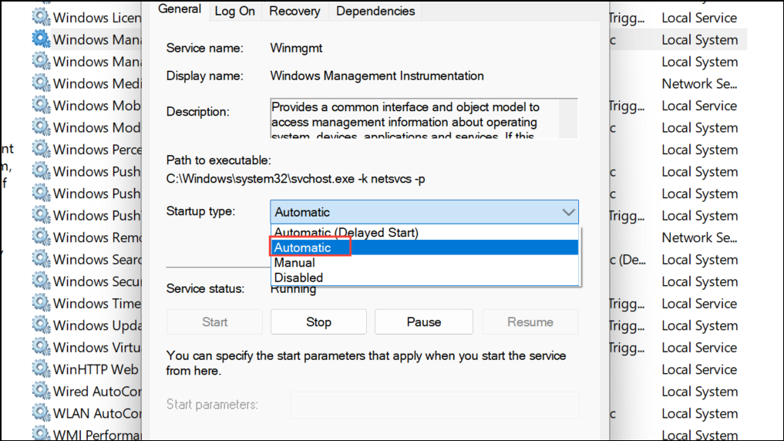Click the path to executable svchost text
Screen dimensions: 784x441
pos(295,179)
